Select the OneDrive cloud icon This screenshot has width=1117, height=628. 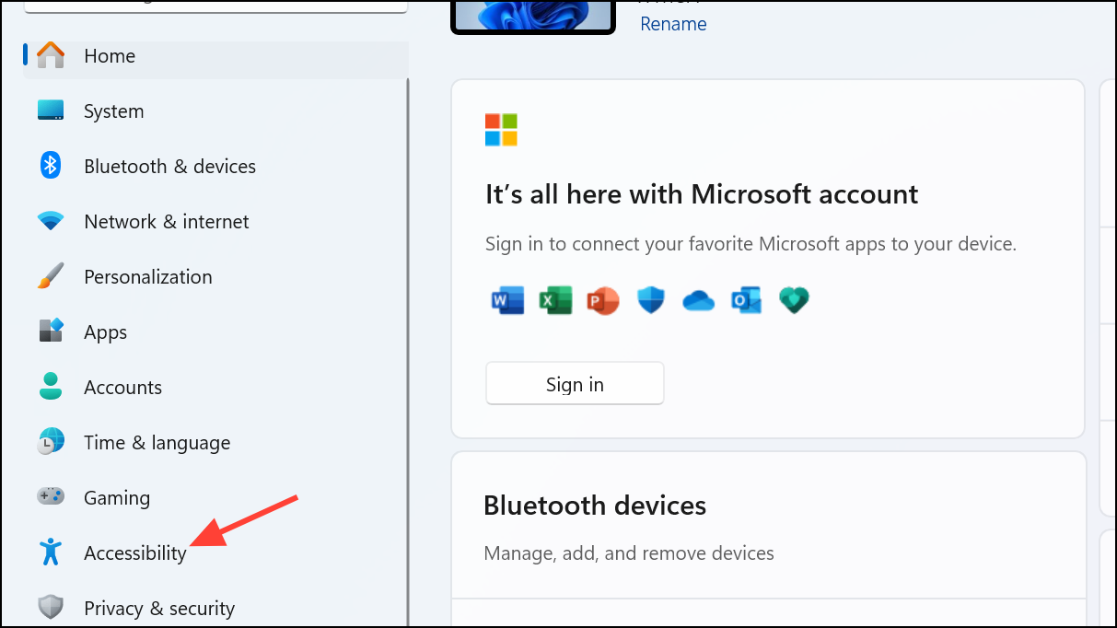click(698, 299)
